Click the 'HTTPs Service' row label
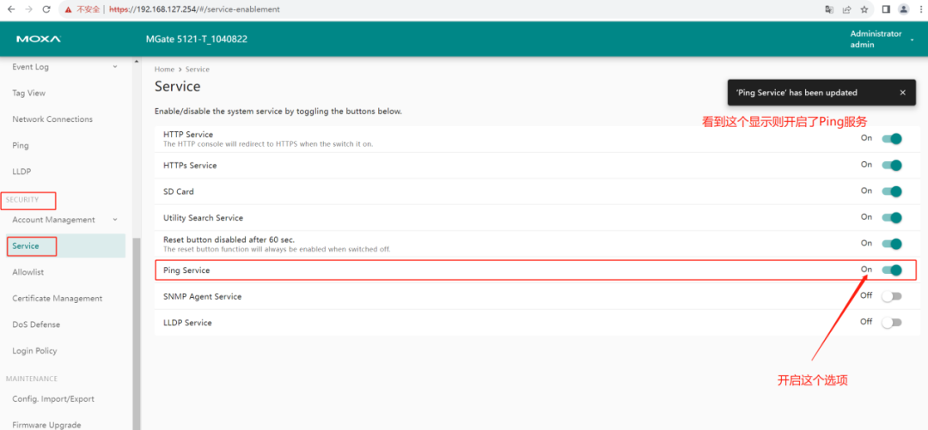 tap(190, 165)
